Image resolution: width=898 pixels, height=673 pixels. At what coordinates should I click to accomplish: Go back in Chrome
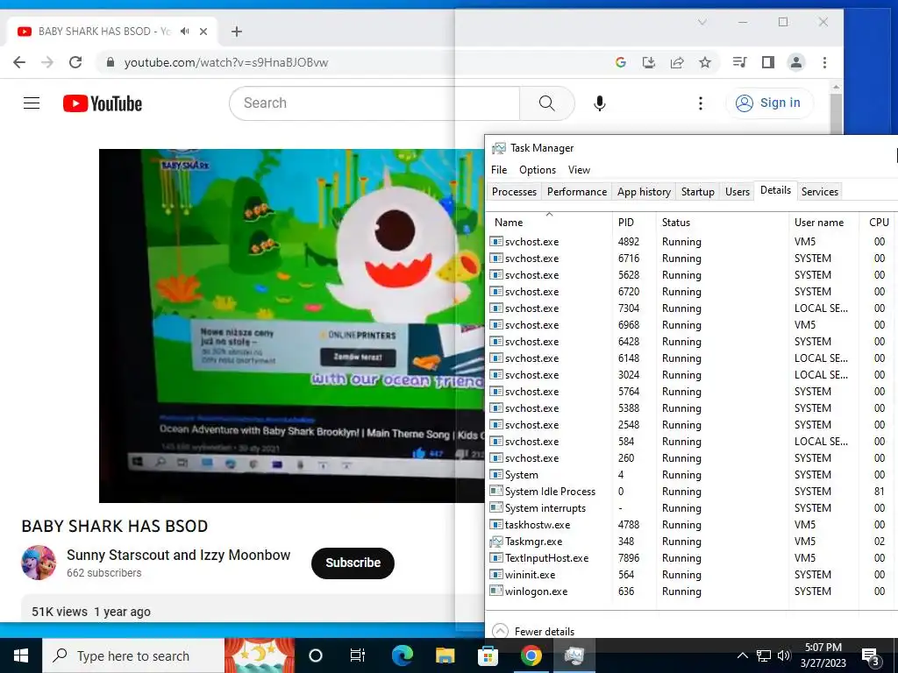19,62
